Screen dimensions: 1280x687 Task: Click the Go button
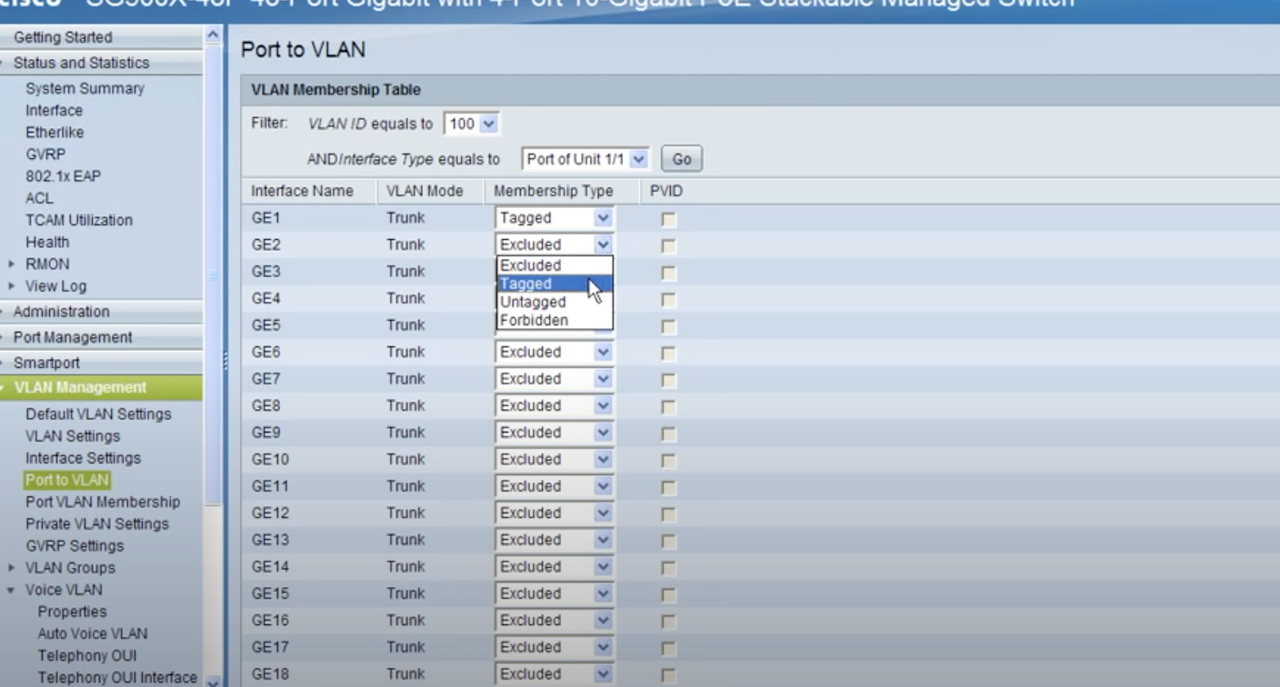(x=682, y=158)
